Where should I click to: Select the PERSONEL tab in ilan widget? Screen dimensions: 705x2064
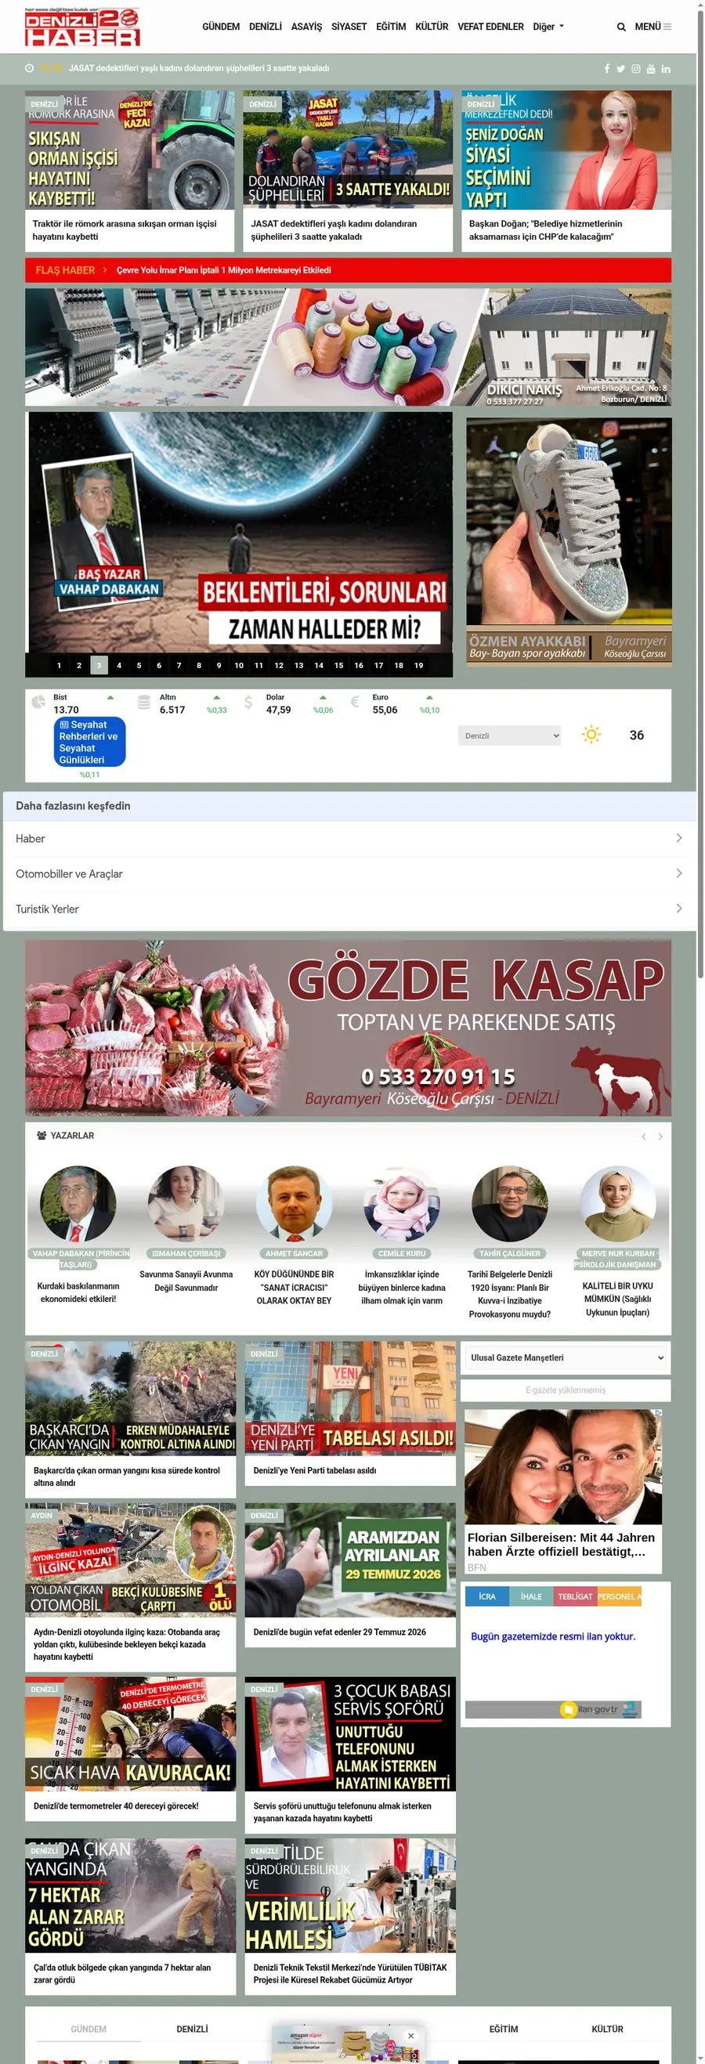[x=620, y=1596]
